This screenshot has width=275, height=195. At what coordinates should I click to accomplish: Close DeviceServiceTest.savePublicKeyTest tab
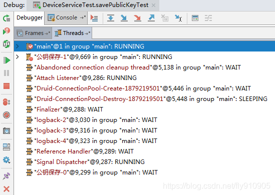point(153,5)
